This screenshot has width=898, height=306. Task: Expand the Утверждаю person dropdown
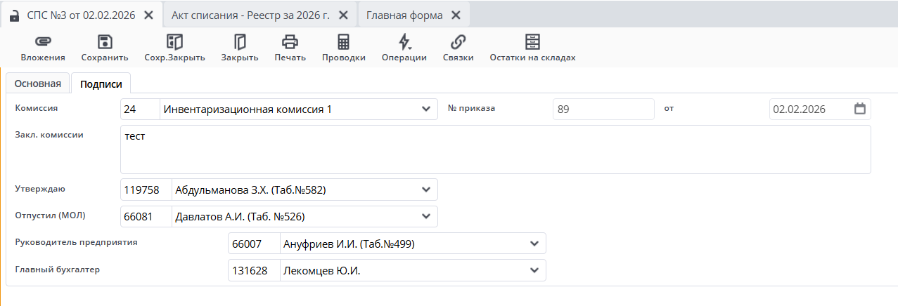pyautogui.click(x=425, y=189)
